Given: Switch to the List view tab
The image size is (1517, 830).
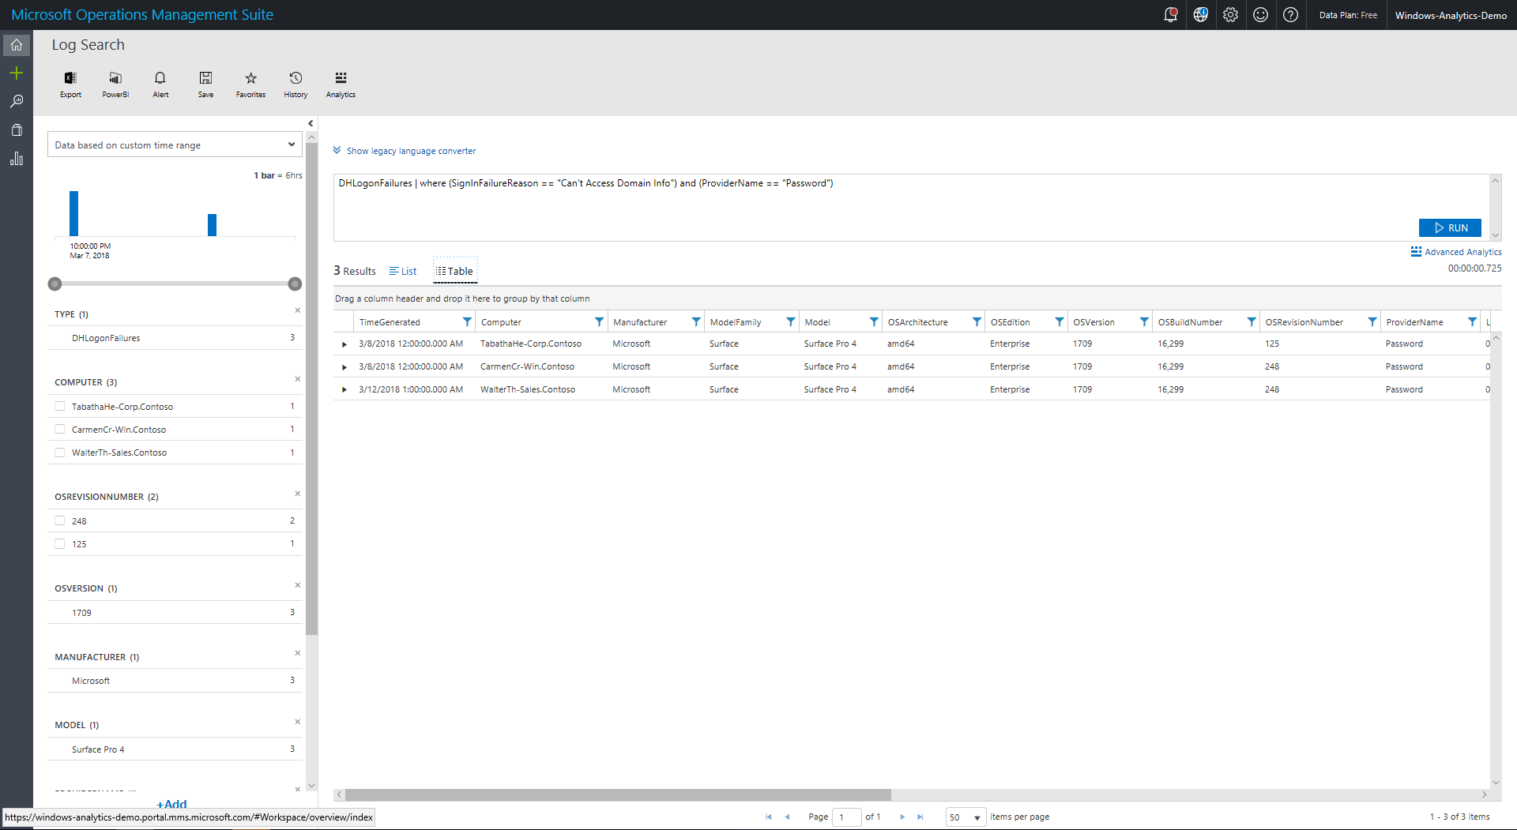Looking at the screenshot, I should coord(403,271).
